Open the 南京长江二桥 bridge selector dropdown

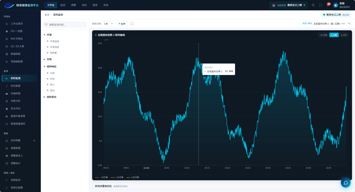[289, 5]
